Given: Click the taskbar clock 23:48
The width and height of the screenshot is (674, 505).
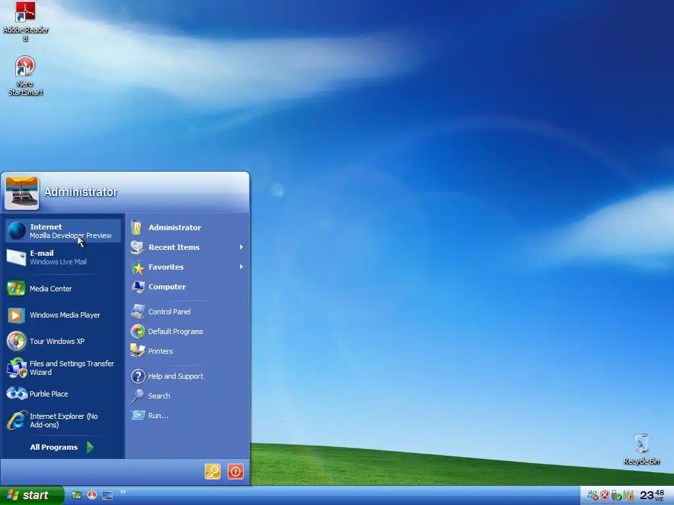Looking at the screenshot, I should tap(652, 495).
